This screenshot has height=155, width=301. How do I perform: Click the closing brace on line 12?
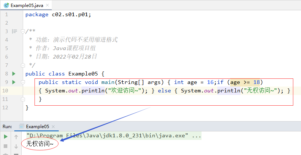pyautogui.click(x=27, y=108)
